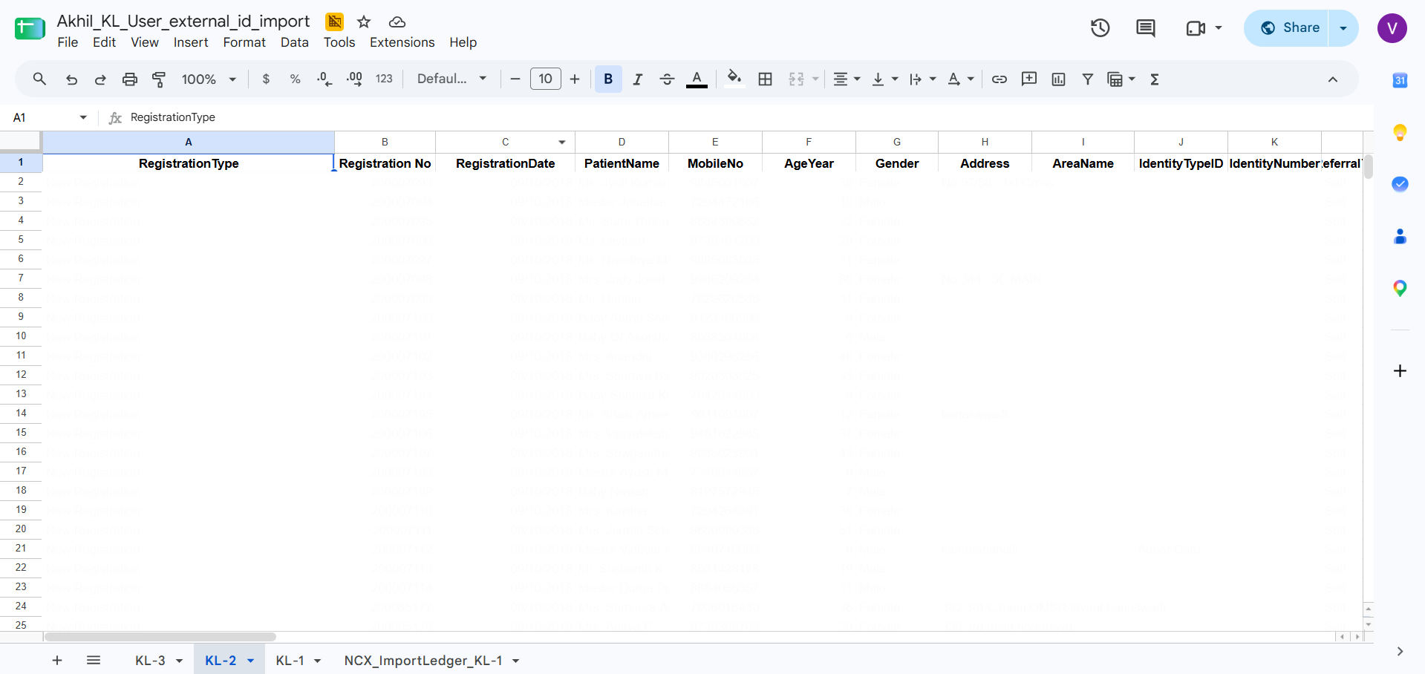
Task: Open the Name box dropdown
Action: click(83, 117)
